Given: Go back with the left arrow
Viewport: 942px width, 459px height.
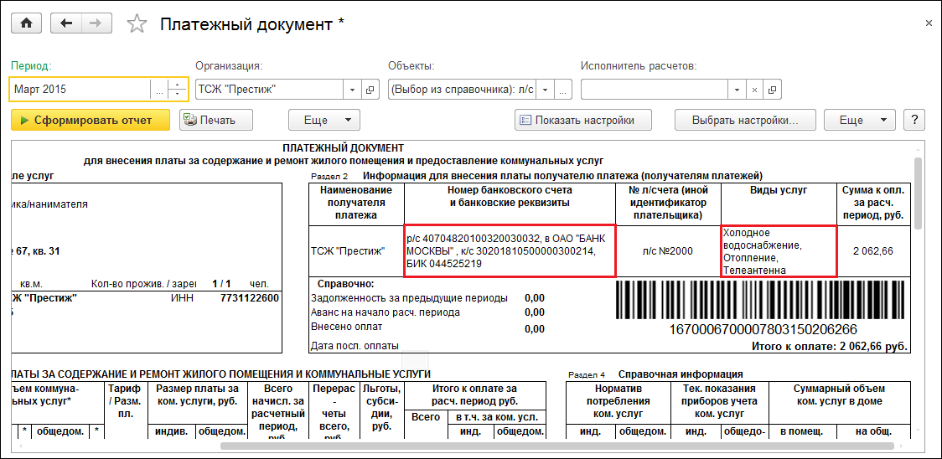Looking at the screenshot, I should (x=66, y=23).
